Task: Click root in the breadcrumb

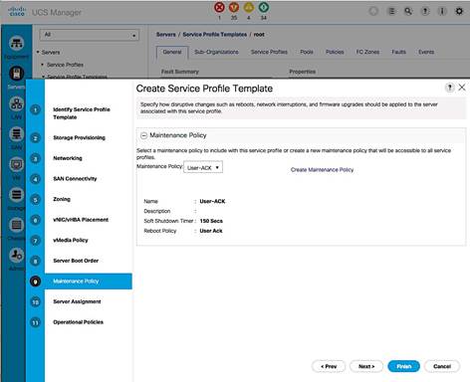Action: [259, 35]
